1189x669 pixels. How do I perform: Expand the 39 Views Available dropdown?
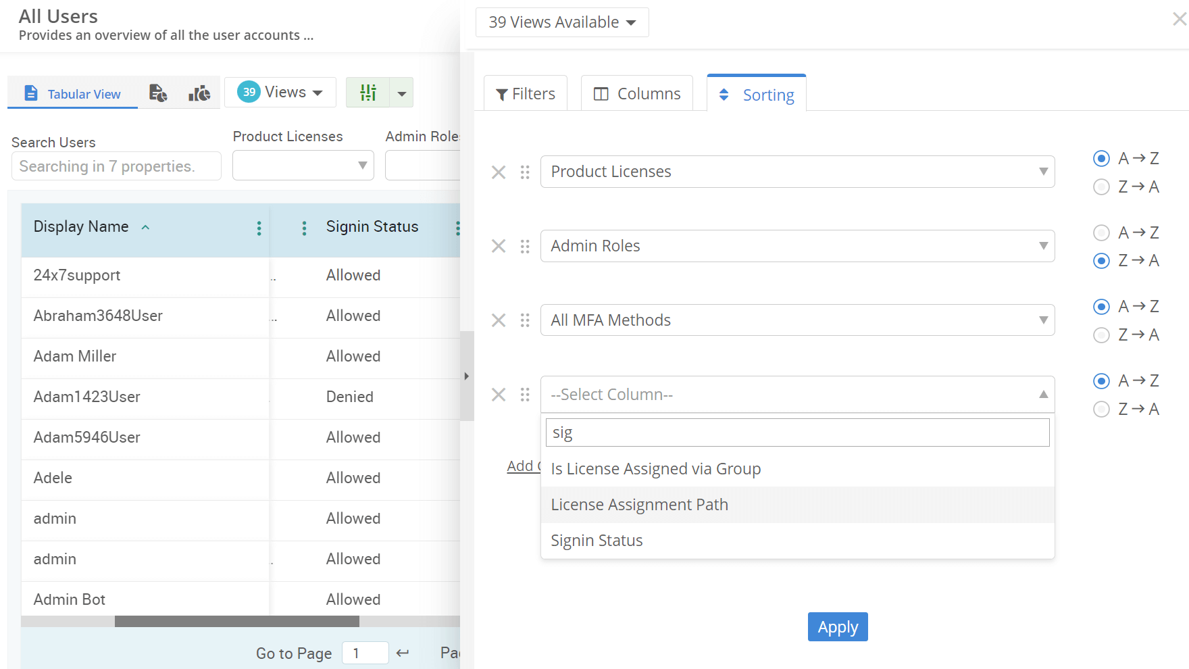pos(562,22)
